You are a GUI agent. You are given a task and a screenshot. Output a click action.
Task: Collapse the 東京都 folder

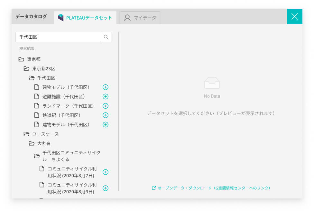pyautogui.click(x=30, y=59)
